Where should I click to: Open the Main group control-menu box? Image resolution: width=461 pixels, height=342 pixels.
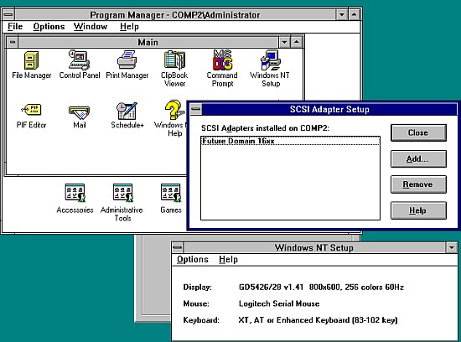pyautogui.click(x=13, y=42)
